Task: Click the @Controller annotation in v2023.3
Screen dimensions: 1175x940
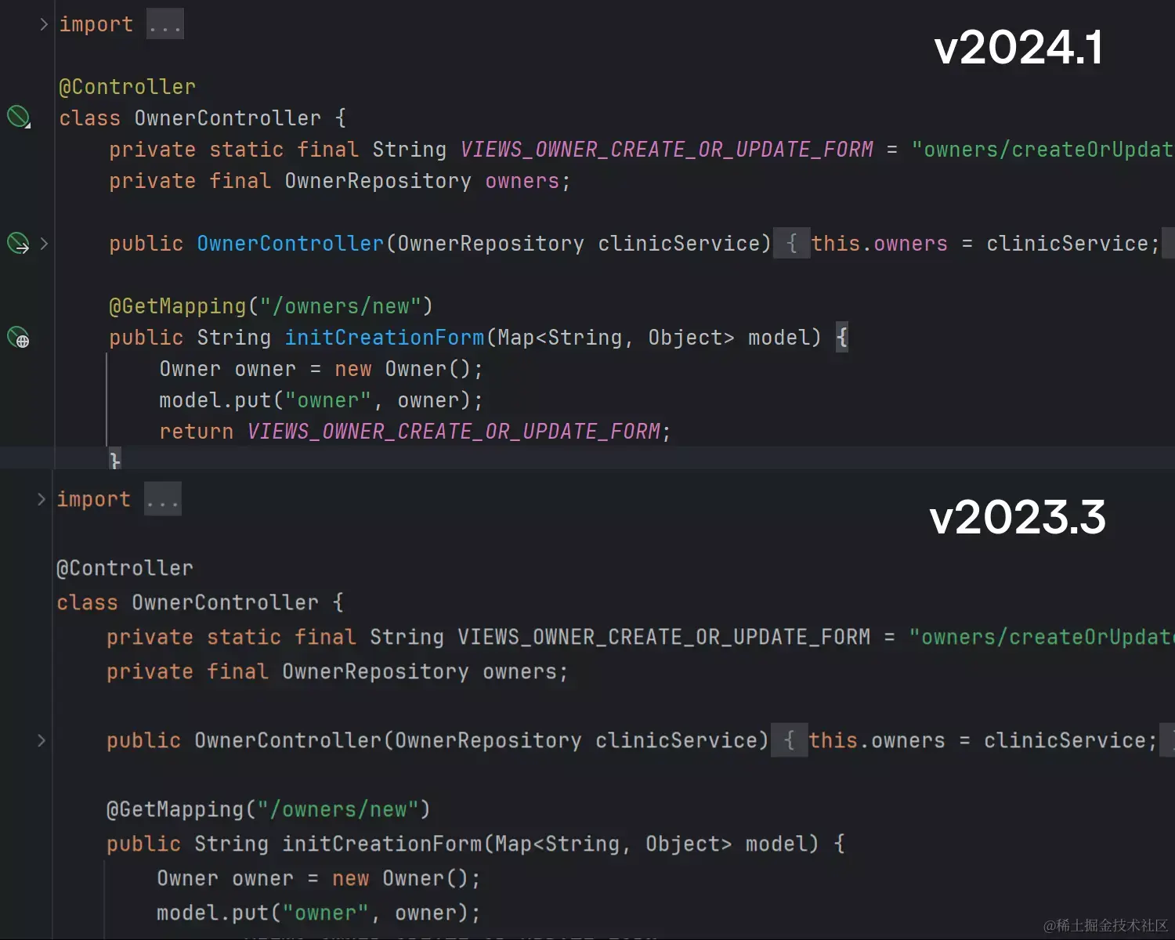Action: click(x=125, y=567)
